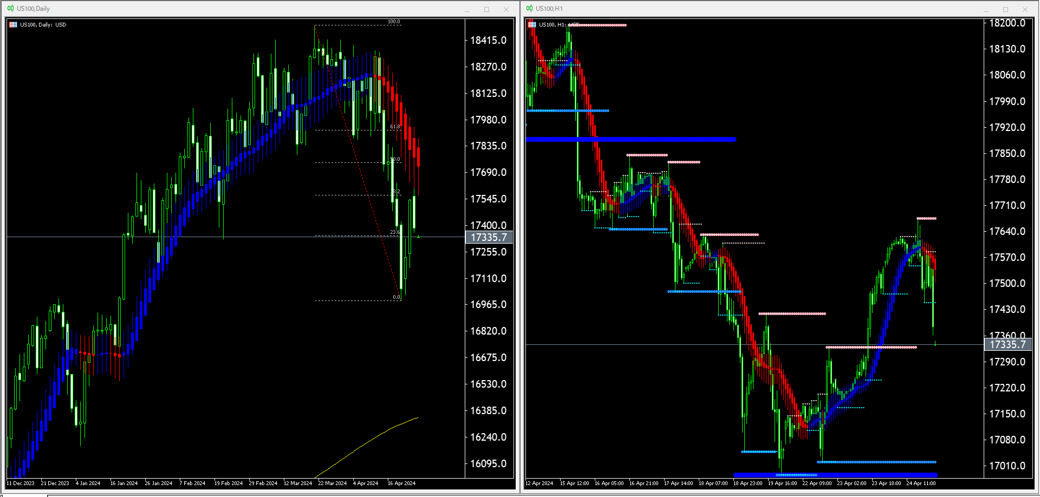Click the 18200.0 price label in H1 chart

point(1007,23)
